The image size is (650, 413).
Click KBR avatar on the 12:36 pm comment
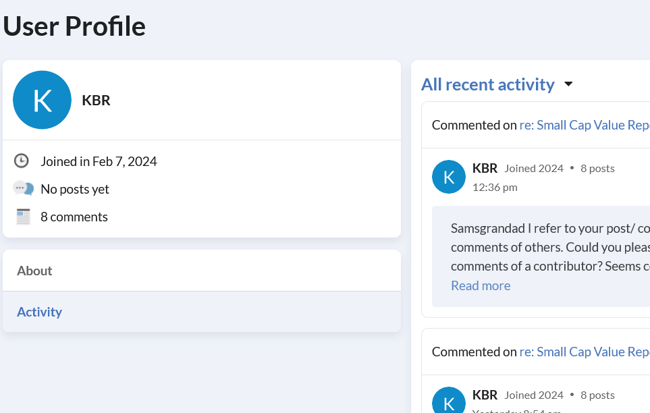[x=449, y=177]
